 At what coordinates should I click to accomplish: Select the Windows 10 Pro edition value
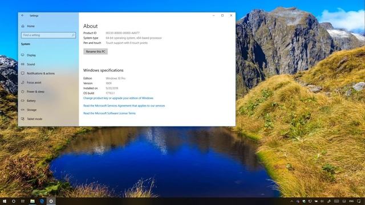pos(115,79)
